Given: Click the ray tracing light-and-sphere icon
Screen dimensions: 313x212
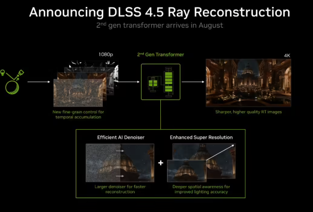Looking at the screenshot, I should click(x=12, y=82).
